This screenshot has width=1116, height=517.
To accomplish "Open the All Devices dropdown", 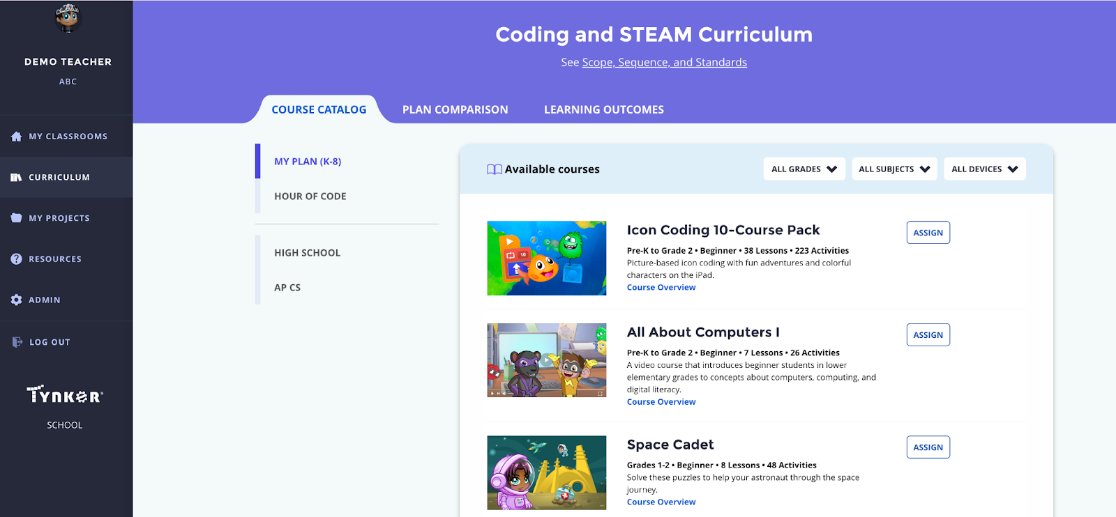I will [985, 169].
